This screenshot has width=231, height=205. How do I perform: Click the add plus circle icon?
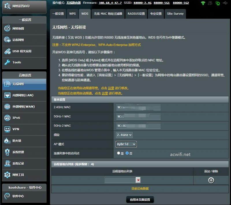[x=211, y=180]
